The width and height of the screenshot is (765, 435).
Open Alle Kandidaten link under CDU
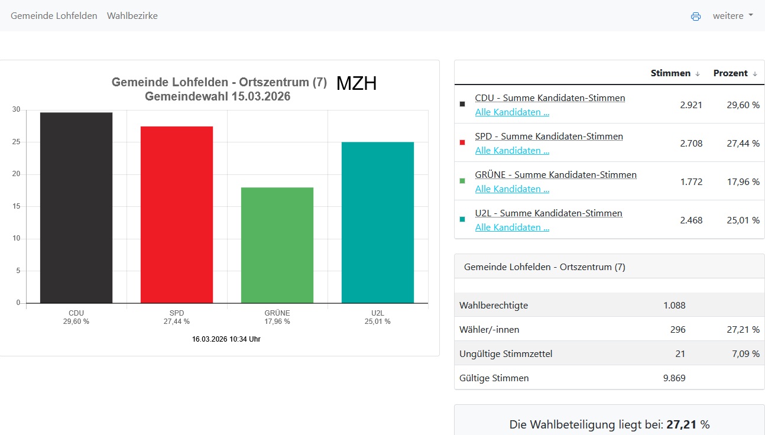(x=512, y=112)
